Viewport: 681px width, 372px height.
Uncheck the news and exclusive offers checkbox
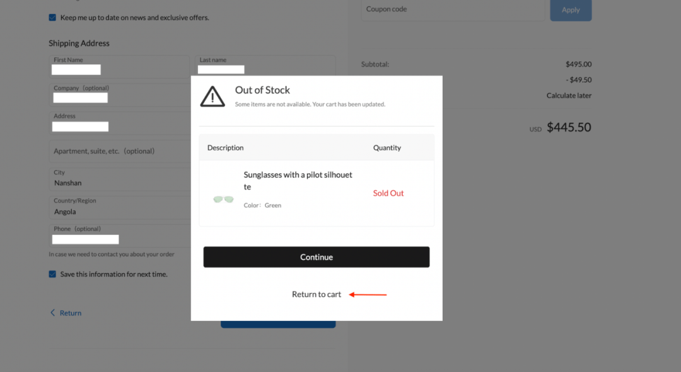pyautogui.click(x=52, y=18)
